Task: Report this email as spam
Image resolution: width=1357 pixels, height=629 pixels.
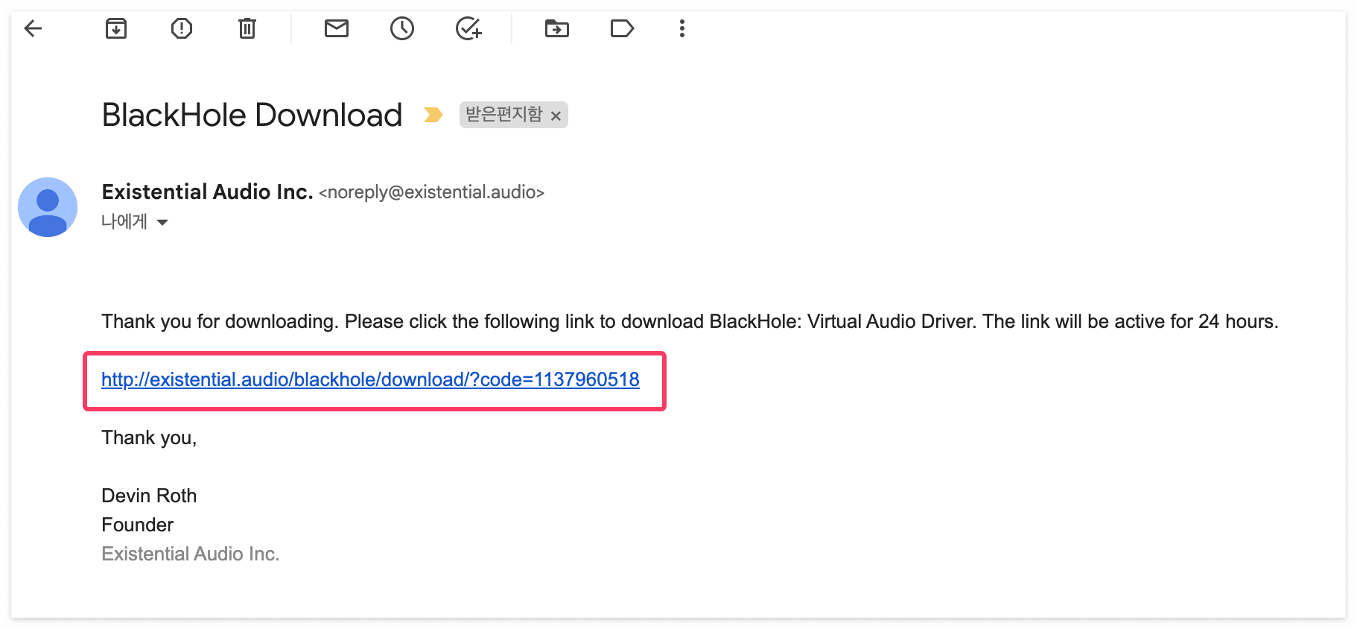Action: tap(182, 29)
